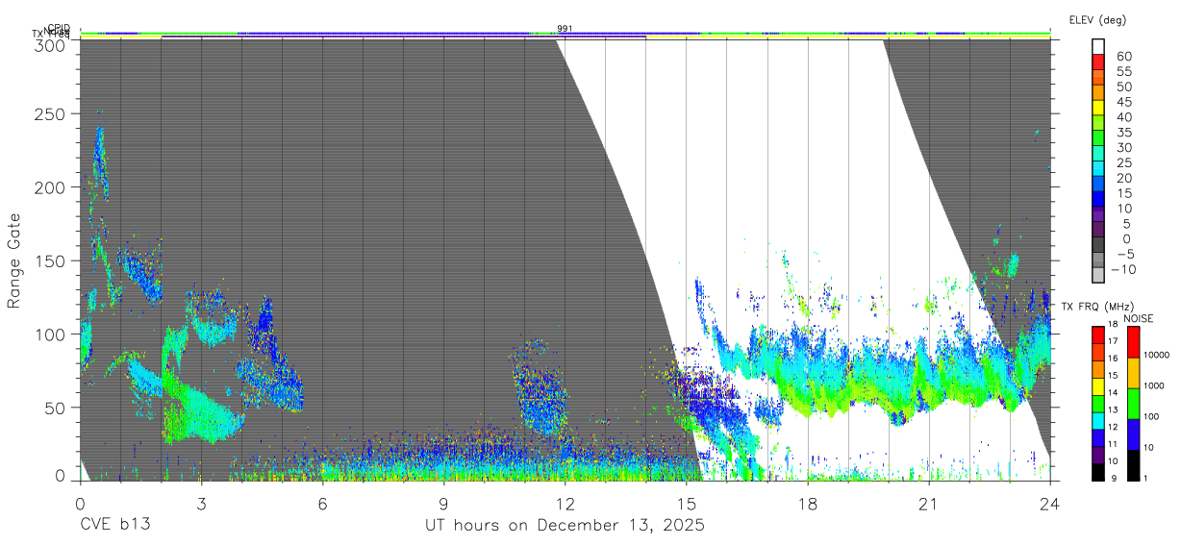Click the '1000' NOISE scale label
The width and height of the screenshot is (1181, 545).
point(1154,385)
